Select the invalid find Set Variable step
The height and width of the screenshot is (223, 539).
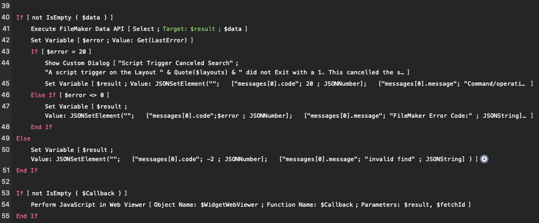[254, 155]
